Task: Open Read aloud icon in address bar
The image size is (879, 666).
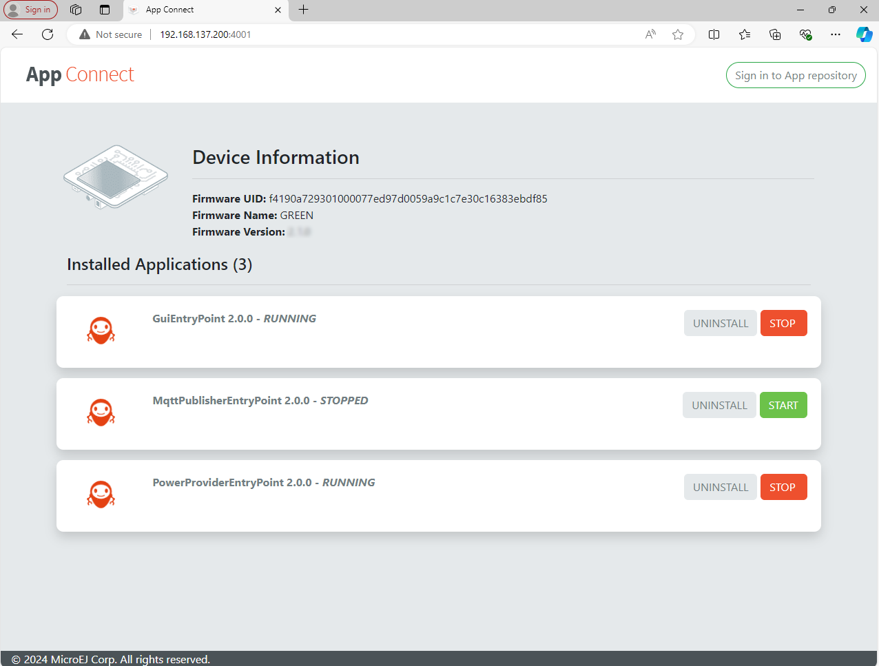Action: [650, 34]
